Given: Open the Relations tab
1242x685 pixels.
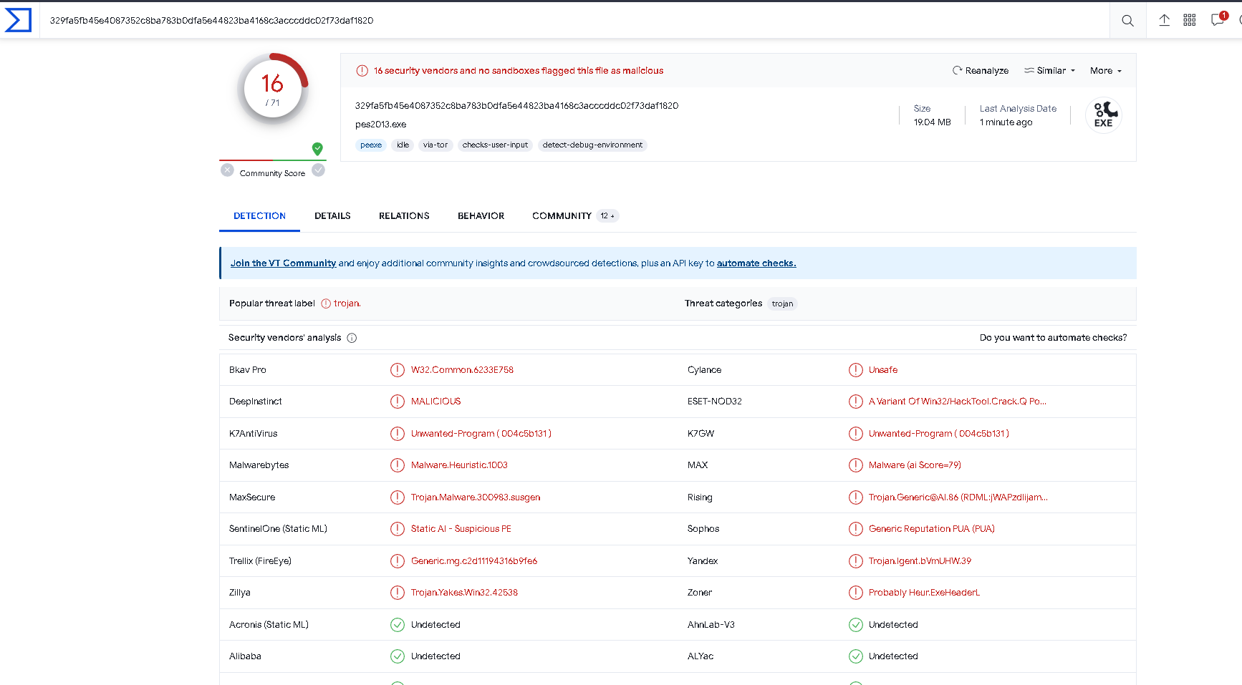Looking at the screenshot, I should 404,216.
